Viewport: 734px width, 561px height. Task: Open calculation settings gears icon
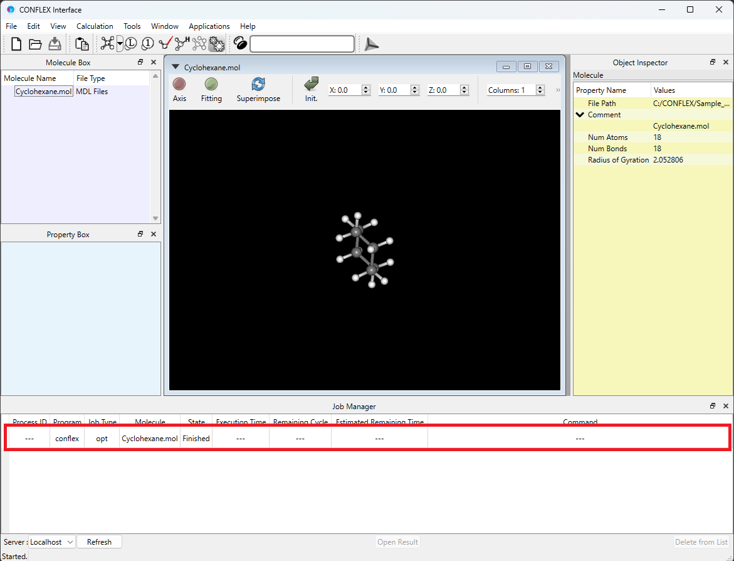pos(216,44)
